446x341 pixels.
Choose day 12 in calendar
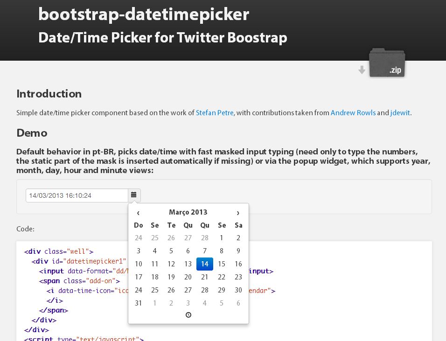click(171, 264)
